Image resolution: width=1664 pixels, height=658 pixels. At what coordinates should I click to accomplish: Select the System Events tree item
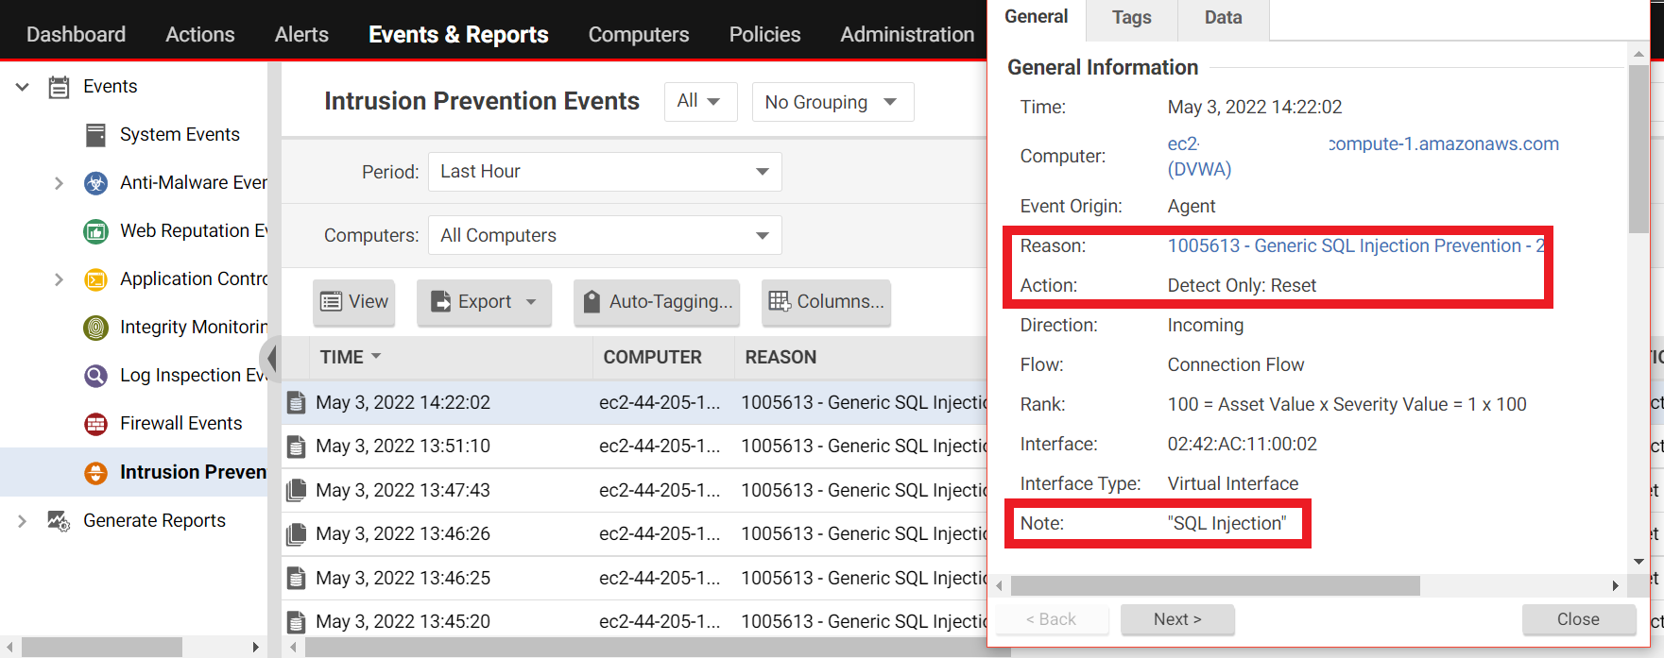180,135
